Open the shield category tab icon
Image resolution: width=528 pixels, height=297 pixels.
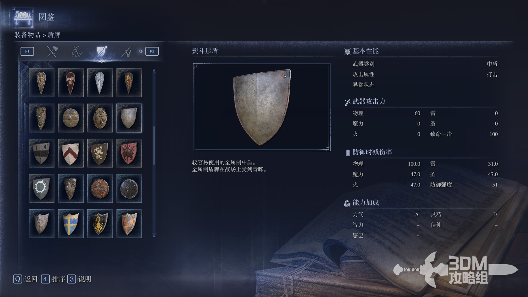pos(101,51)
